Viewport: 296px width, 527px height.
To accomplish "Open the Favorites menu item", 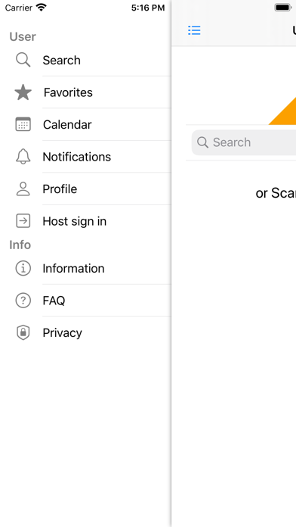I will coord(85,92).
